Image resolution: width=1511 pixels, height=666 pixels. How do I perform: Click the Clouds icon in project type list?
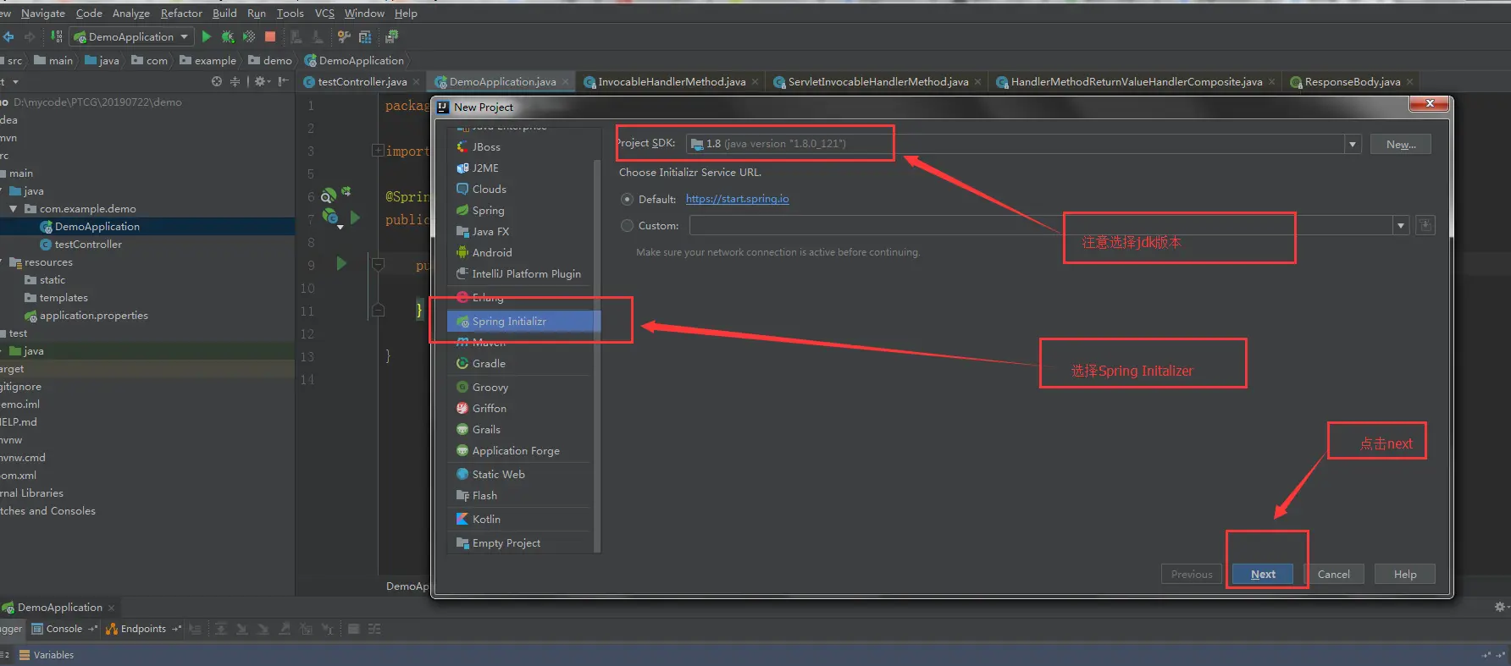pos(462,189)
